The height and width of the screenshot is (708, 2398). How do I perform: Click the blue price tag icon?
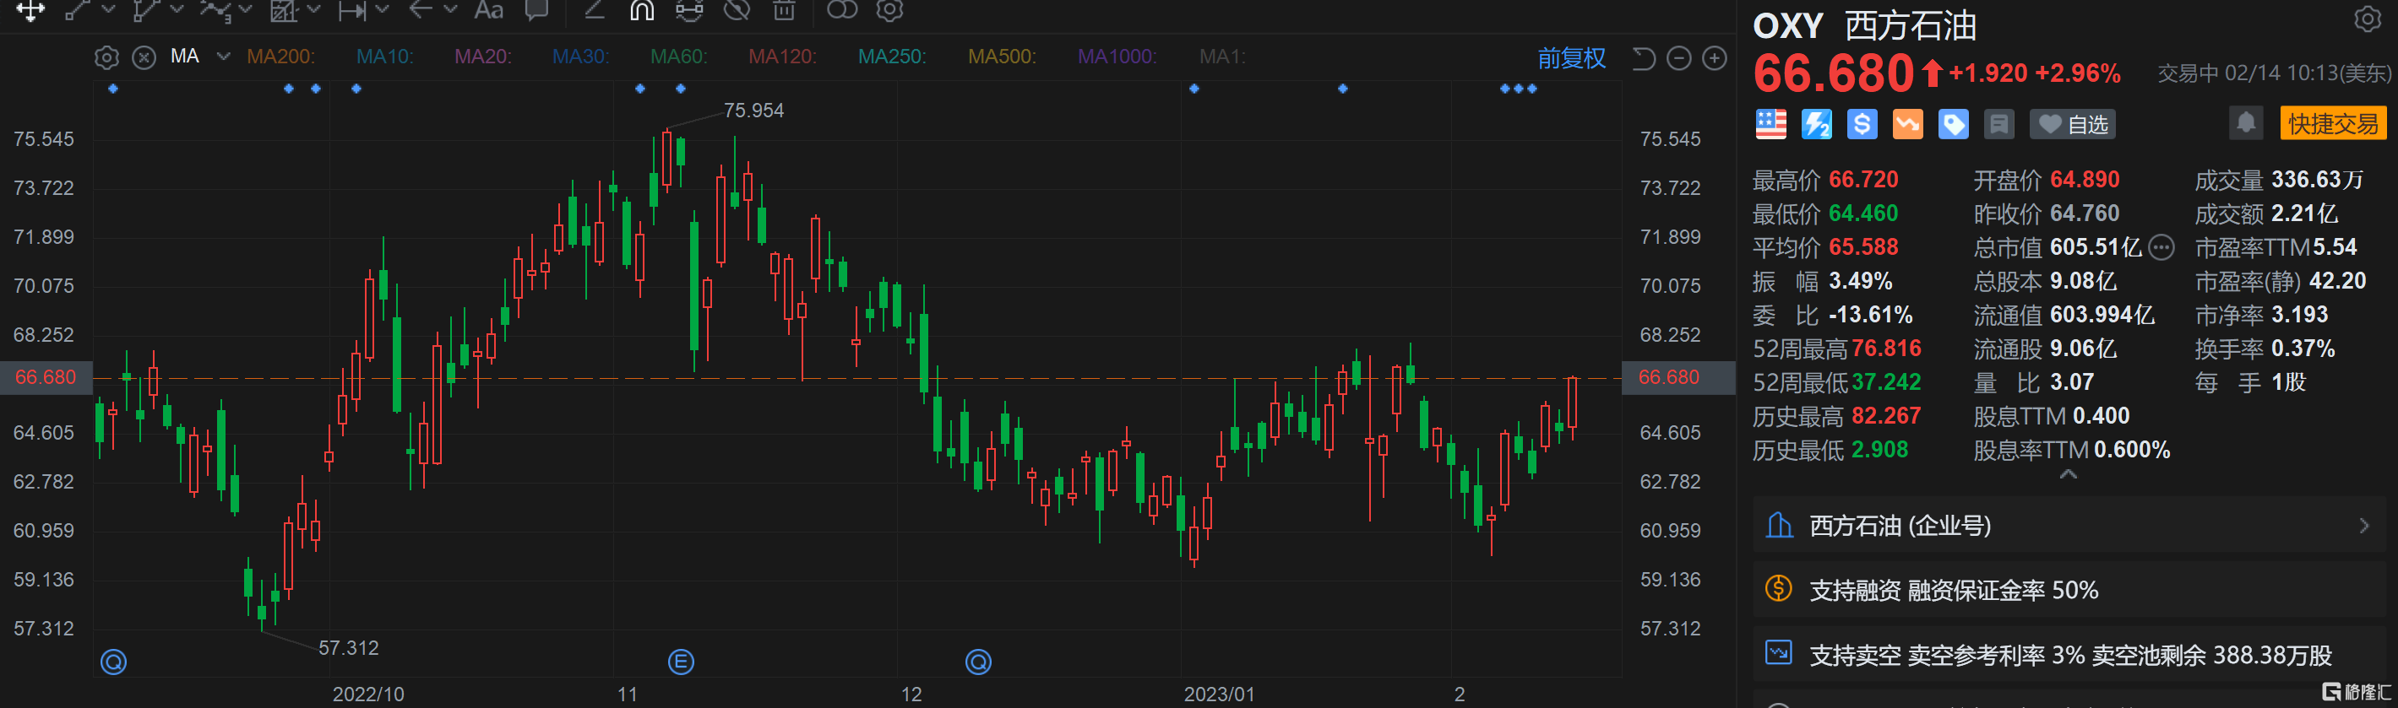(x=1953, y=124)
